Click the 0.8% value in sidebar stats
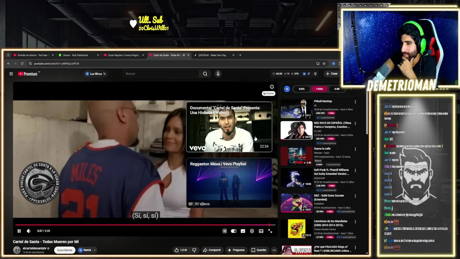Image resolution: width=460 pixels, height=259 pixels. point(302,89)
